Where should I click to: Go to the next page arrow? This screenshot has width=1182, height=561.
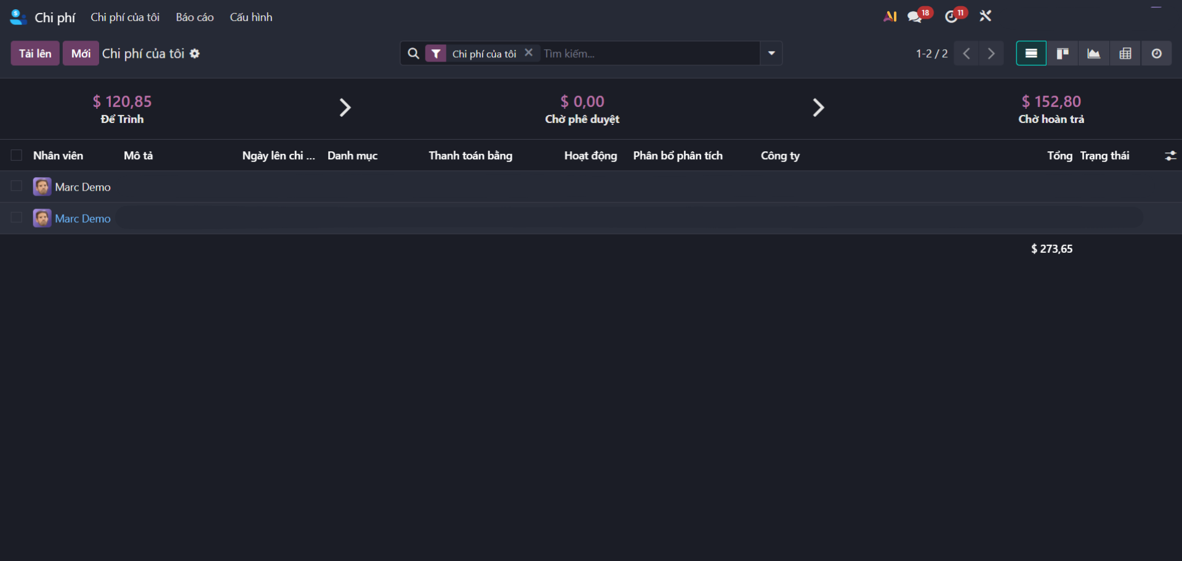coord(991,54)
